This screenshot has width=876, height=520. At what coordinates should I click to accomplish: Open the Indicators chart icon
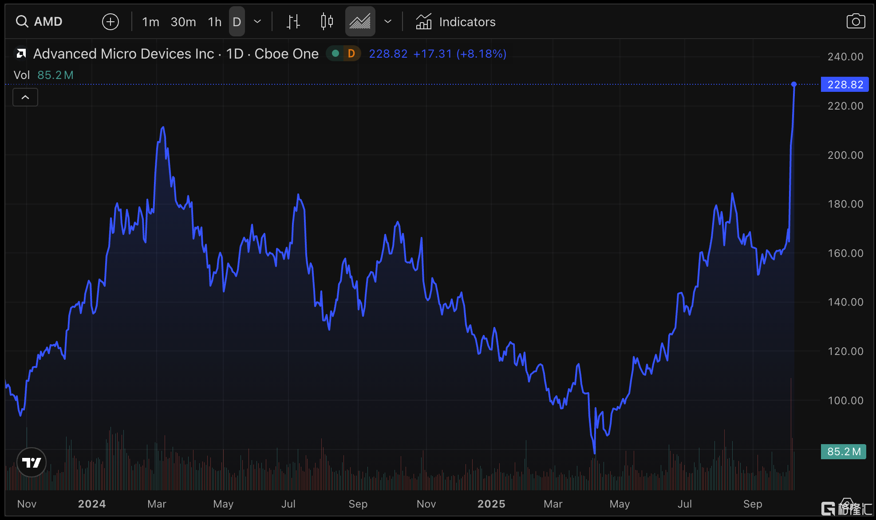point(423,21)
